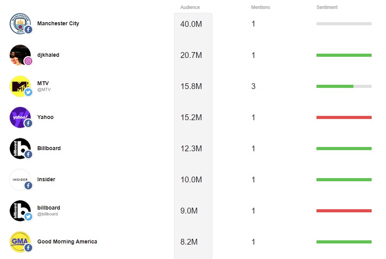386x259 pixels.
Task: Click the mentions count for djkhaled
Action: pos(253,55)
